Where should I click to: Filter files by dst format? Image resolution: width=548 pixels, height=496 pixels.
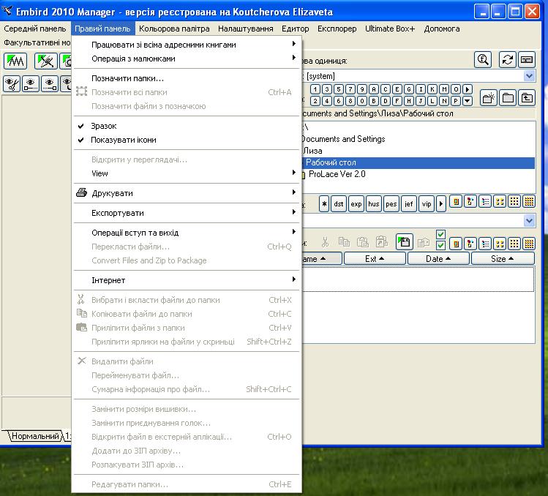339,204
